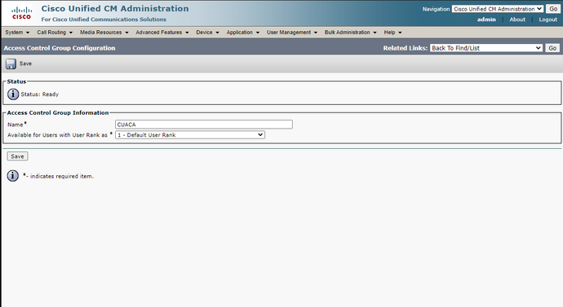This screenshot has height=307, width=563.
Task: Focus the Name input field
Action: point(204,125)
